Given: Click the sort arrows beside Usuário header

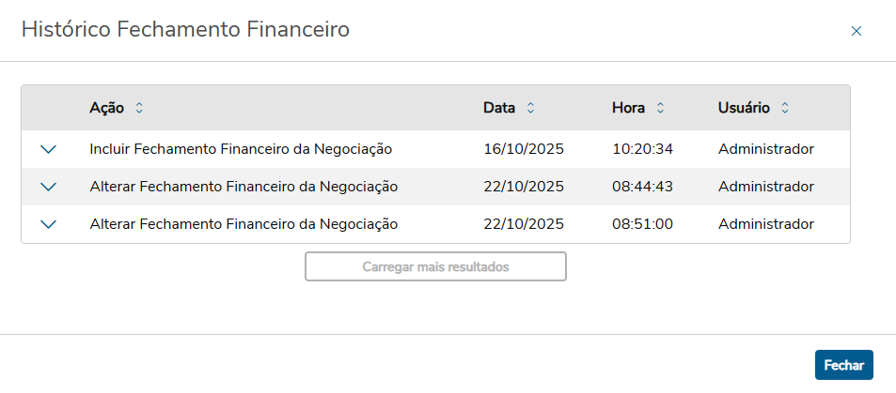Looking at the screenshot, I should tap(785, 108).
